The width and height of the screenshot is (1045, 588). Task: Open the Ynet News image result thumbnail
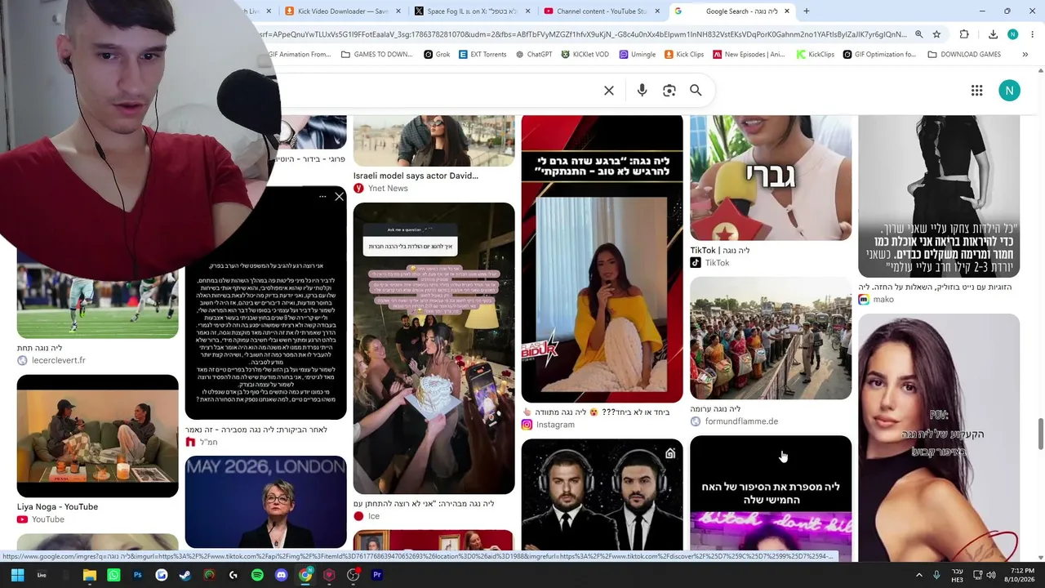coord(434,140)
